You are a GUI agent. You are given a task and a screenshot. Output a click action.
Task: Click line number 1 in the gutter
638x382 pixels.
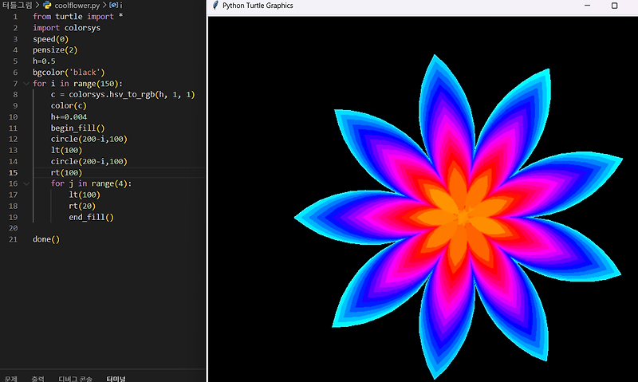point(15,17)
